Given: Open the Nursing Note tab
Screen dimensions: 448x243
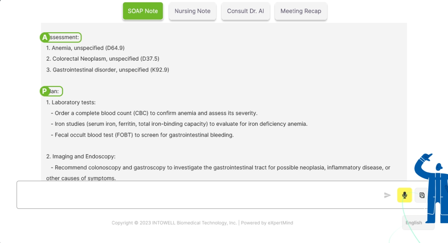Looking at the screenshot, I should point(192,11).
